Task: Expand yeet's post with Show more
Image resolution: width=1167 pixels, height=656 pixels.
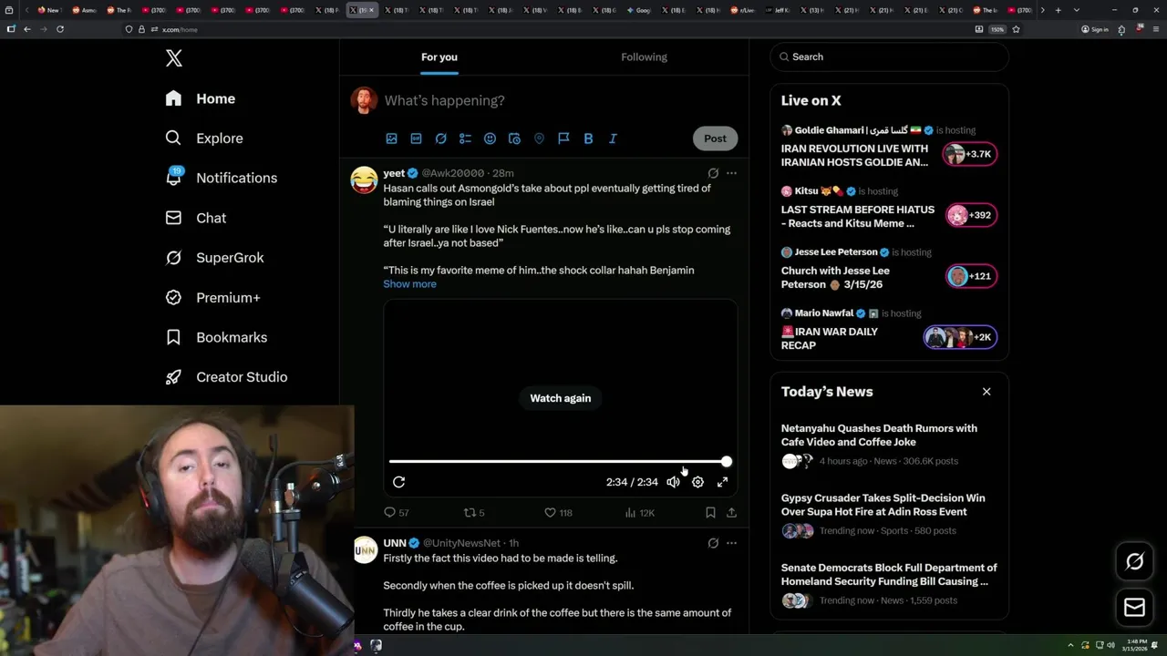Action: point(409,284)
